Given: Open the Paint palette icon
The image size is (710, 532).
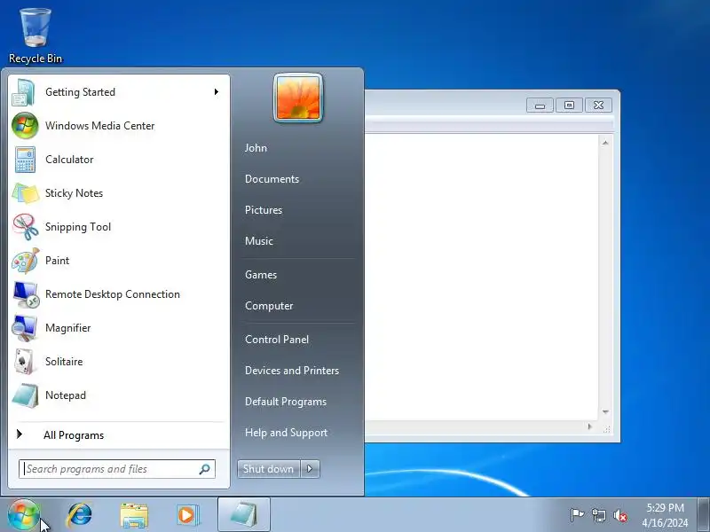Looking at the screenshot, I should [26, 261].
